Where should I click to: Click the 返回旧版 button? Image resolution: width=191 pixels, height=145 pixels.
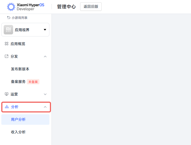[91, 7]
